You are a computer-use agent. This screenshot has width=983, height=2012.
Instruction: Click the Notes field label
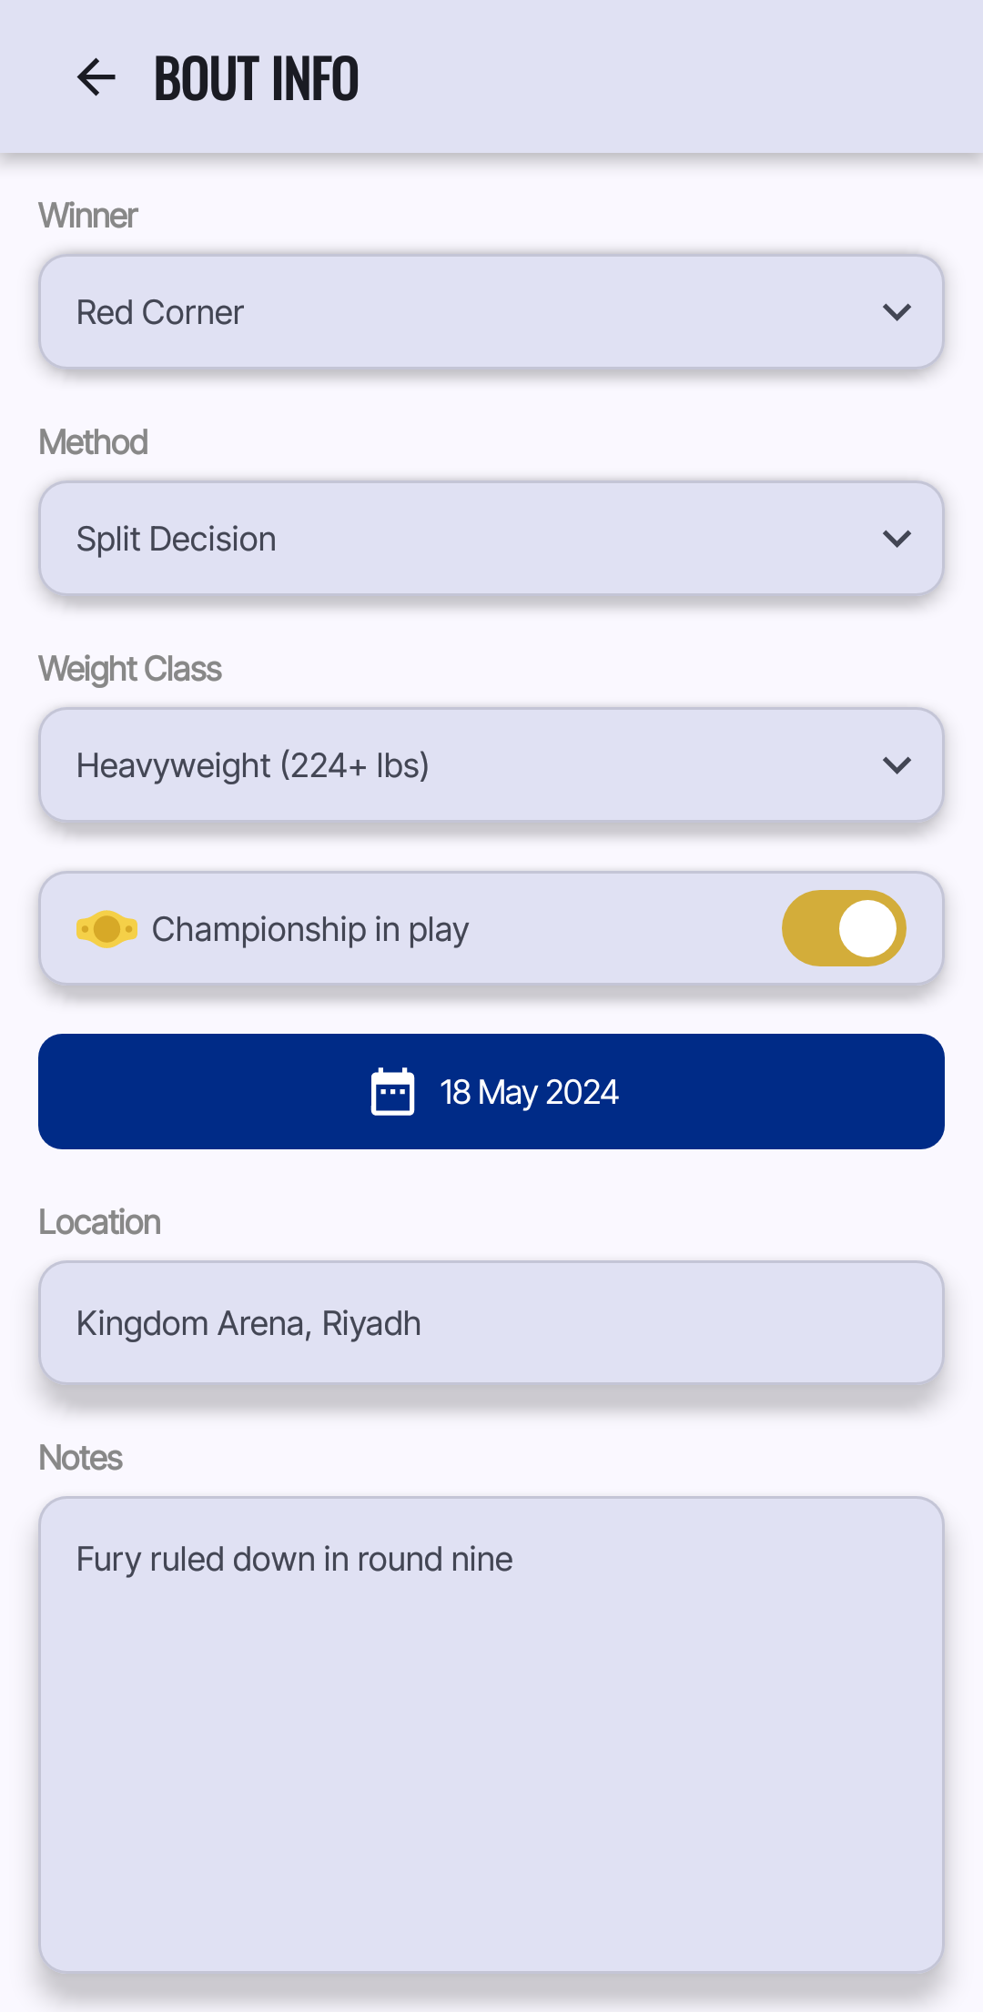tap(81, 1458)
